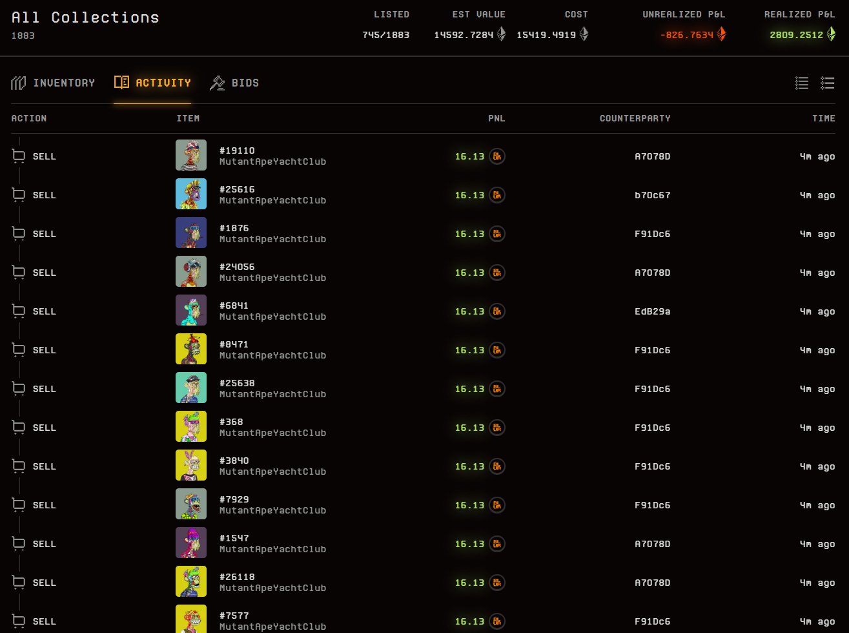The width and height of the screenshot is (849, 633).
Task: Click the orange ETH icon beside Unrealized P&L
Action: (721, 34)
